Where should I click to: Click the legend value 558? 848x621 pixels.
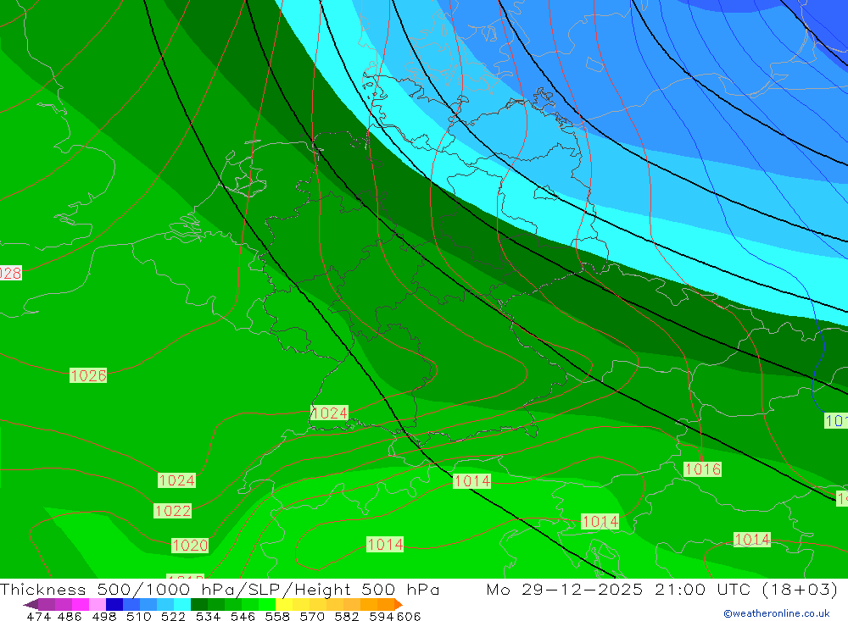tap(277, 617)
